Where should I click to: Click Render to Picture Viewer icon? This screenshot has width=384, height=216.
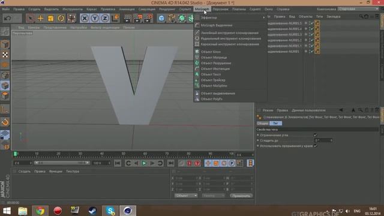137,19
